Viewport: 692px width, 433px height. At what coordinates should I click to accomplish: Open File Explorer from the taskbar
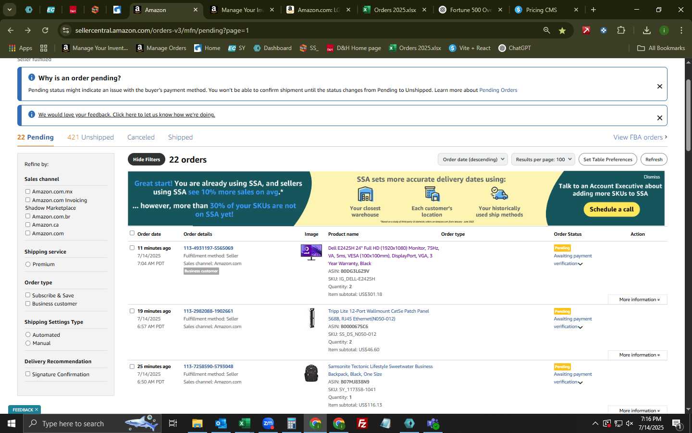[x=198, y=423]
